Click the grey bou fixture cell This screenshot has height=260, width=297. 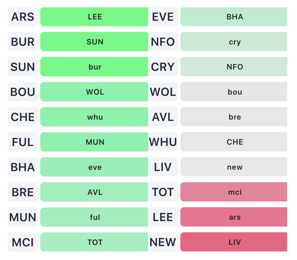[x=234, y=92]
